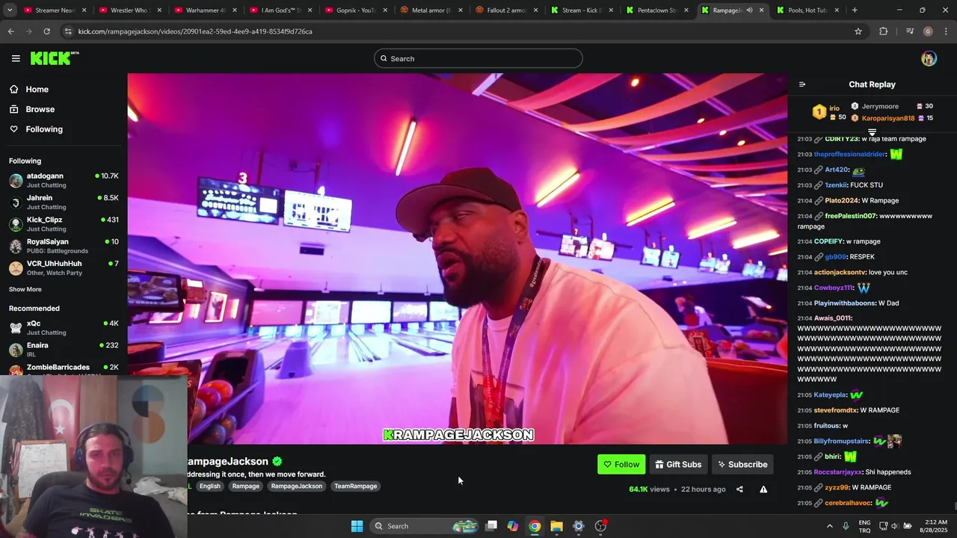
Task: Click the Subscribe button
Action: 742,464
